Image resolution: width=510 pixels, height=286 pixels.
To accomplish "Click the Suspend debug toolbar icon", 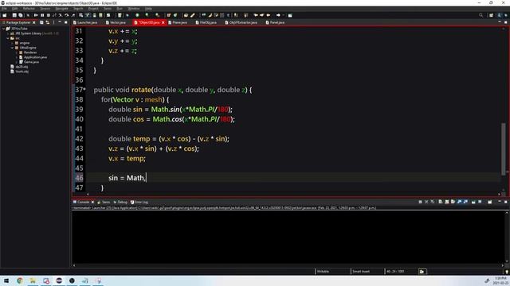I will click(x=42, y=15).
